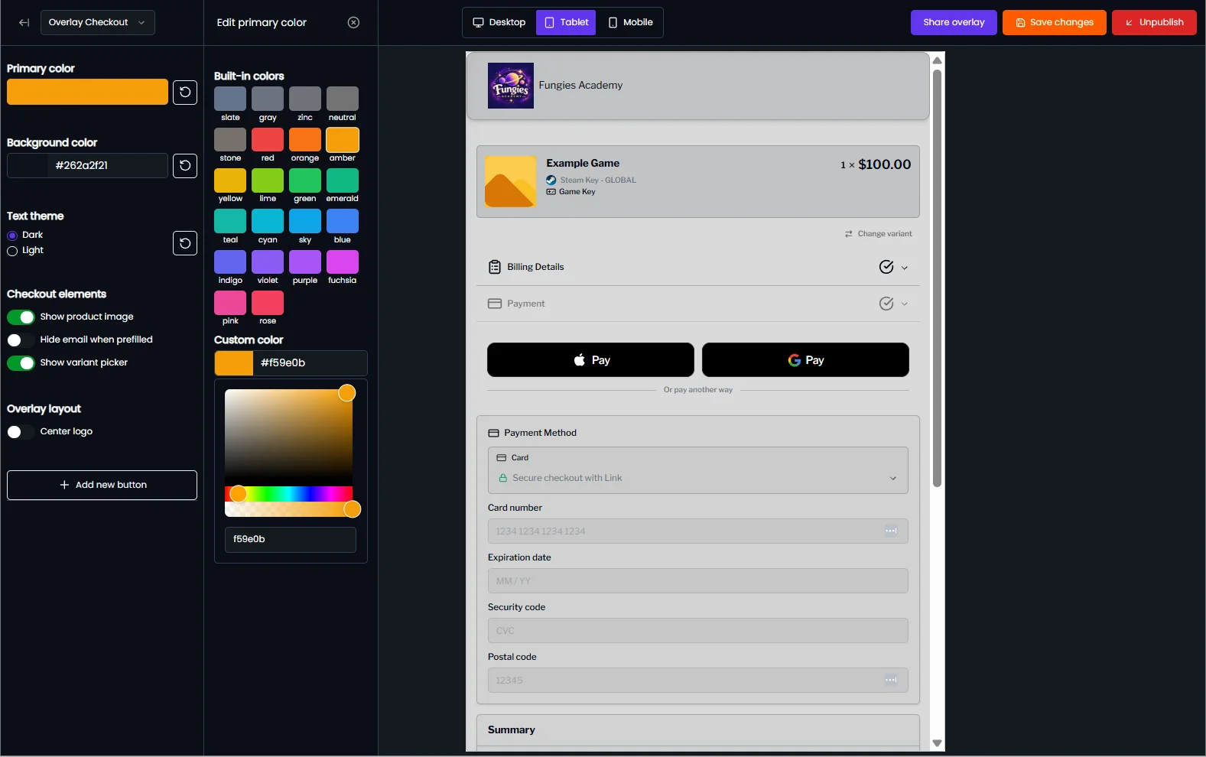1206x757 pixels.
Task: Select the Light text theme
Action: coord(12,251)
